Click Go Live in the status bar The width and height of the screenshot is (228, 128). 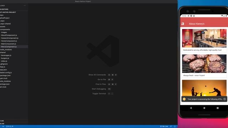click(164, 127)
